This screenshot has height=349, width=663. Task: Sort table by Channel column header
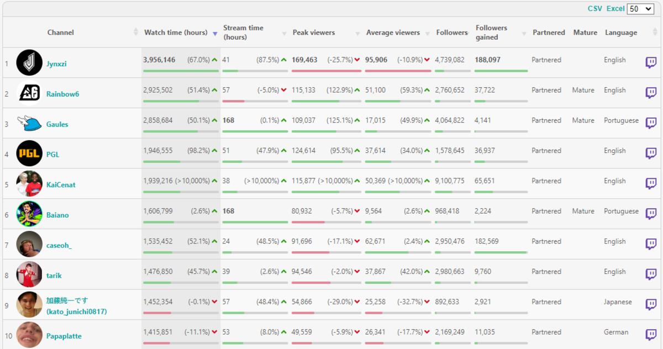coord(61,33)
